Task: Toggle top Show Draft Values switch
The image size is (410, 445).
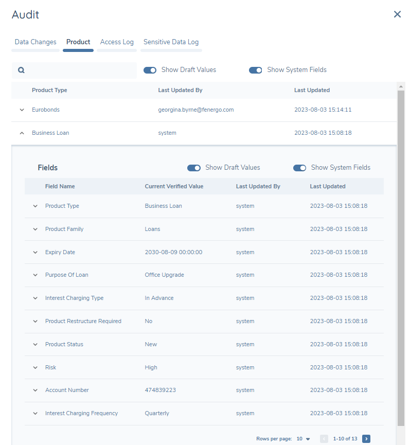Action: tap(150, 70)
